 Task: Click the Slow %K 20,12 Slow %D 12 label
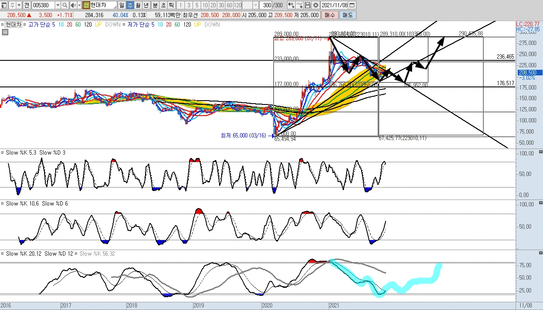point(39,254)
